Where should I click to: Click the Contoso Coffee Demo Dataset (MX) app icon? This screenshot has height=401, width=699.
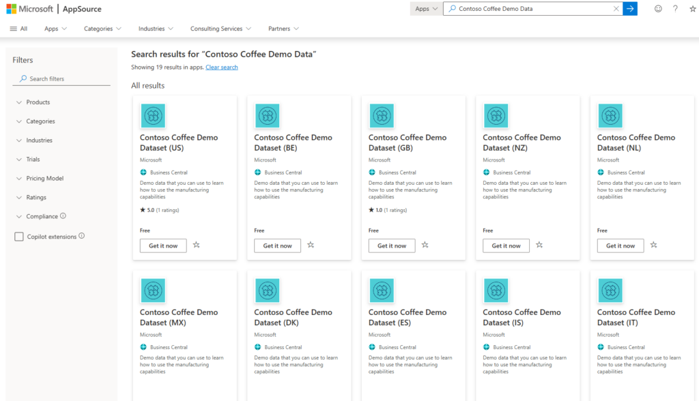pyautogui.click(x=153, y=291)
